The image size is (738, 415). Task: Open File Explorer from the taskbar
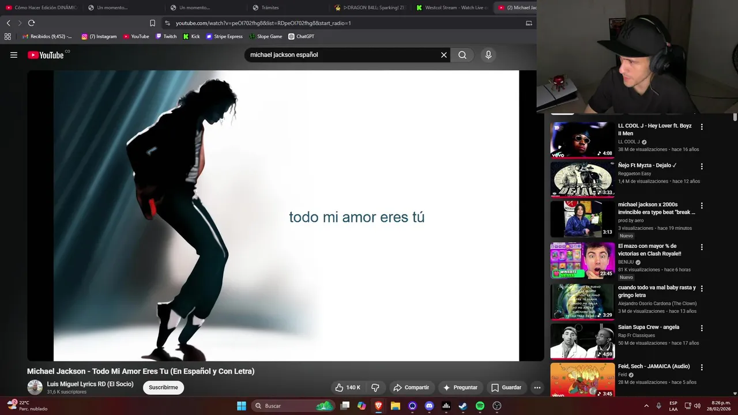396,406
